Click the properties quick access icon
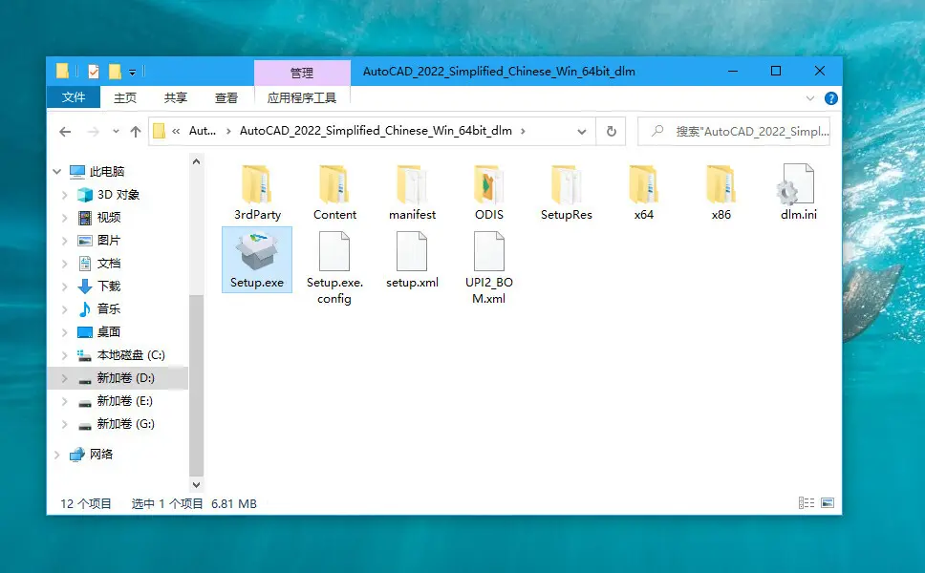This screenshot has height=573, width=925. pyautogui.click(x=94, y=72)
